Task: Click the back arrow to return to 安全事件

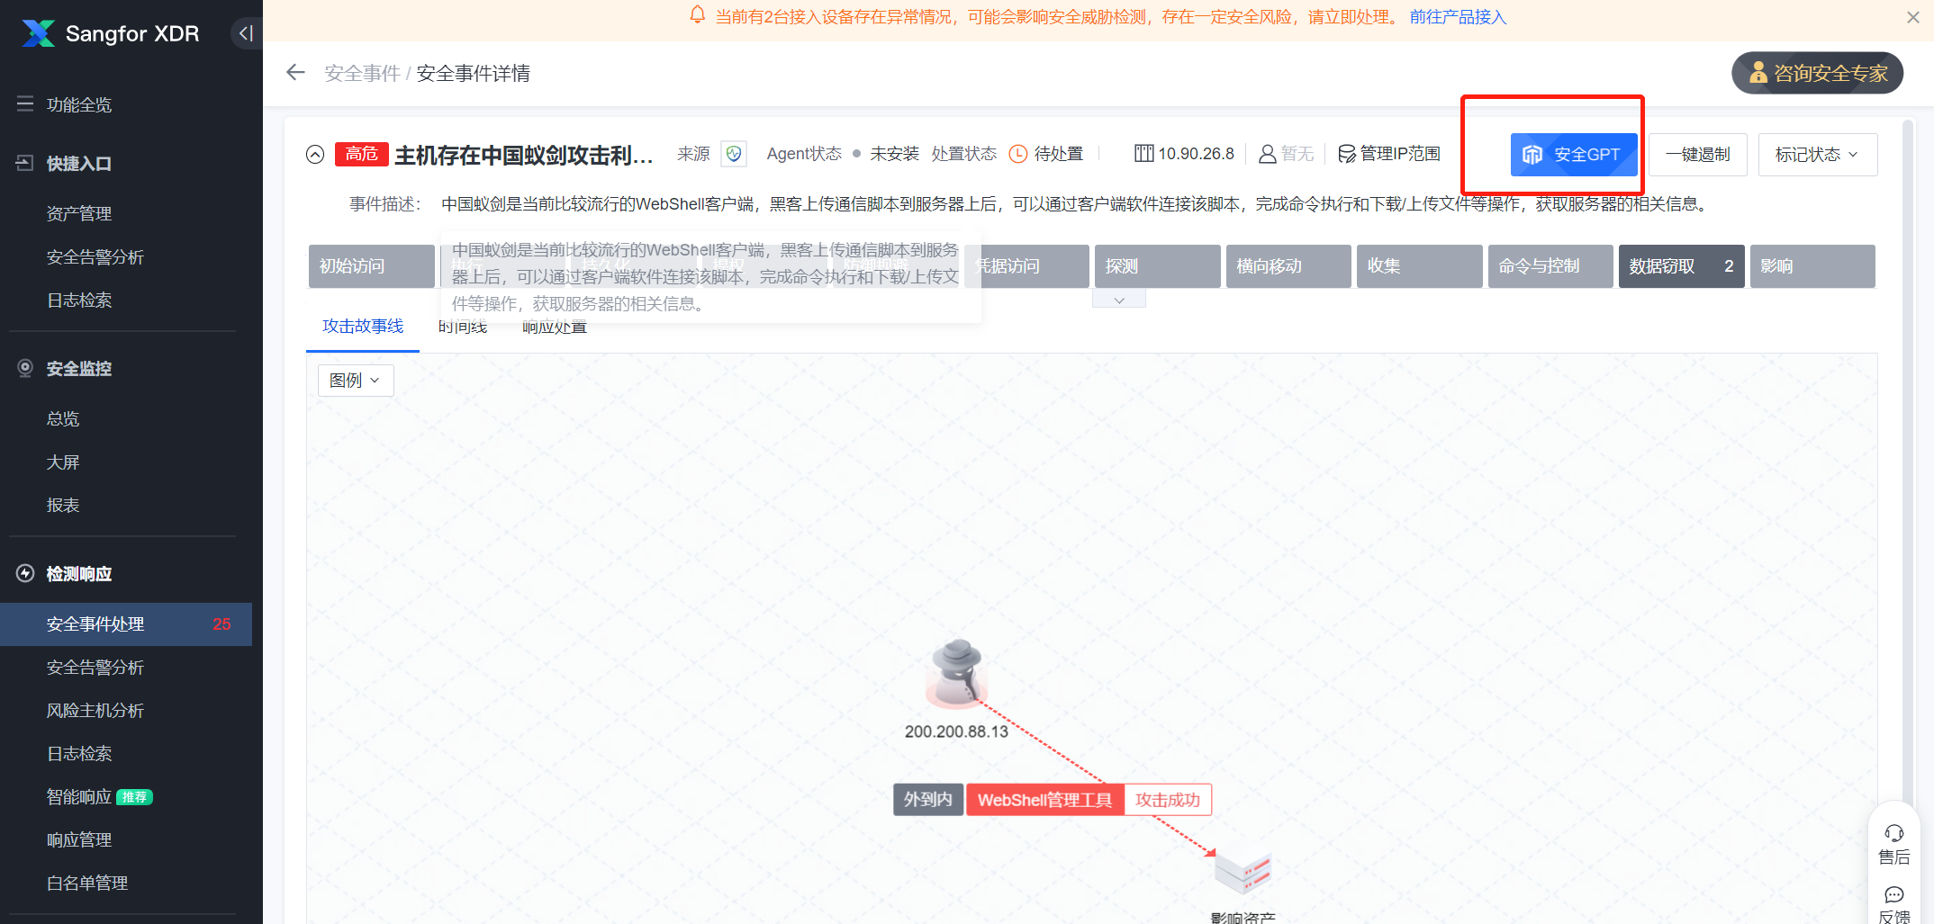Action: coord(295,72)
